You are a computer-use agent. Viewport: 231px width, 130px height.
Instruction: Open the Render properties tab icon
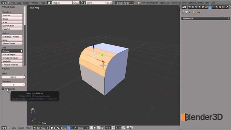point(190,7)
